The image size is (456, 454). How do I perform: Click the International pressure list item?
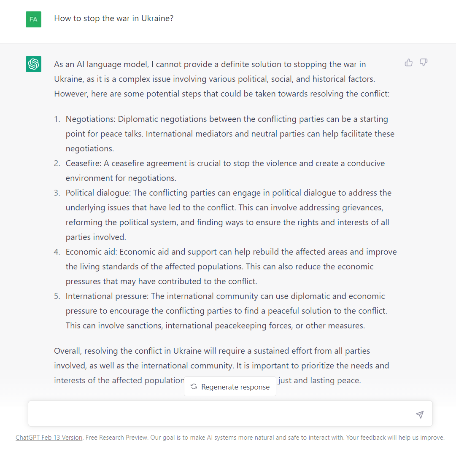tap(226, 311)
